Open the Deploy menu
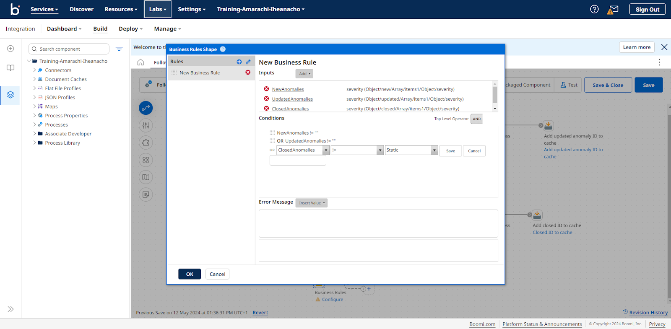 pyautogui.click(x=130, y=29)
